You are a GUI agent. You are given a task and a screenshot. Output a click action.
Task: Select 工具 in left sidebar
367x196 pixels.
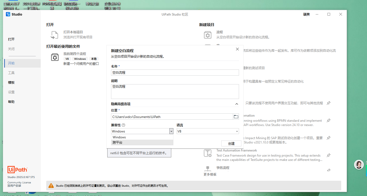[x=11, y=73]
